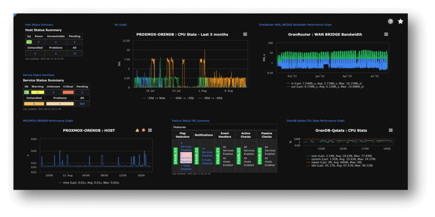This screenshot has width=435, height=217.
Task: Toggle the 'time' legend series on HOST graph
Action: pos(88,183)
